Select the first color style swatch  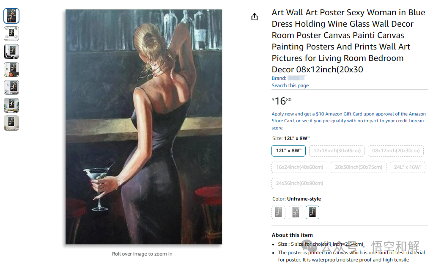click(x=278, y=212)
